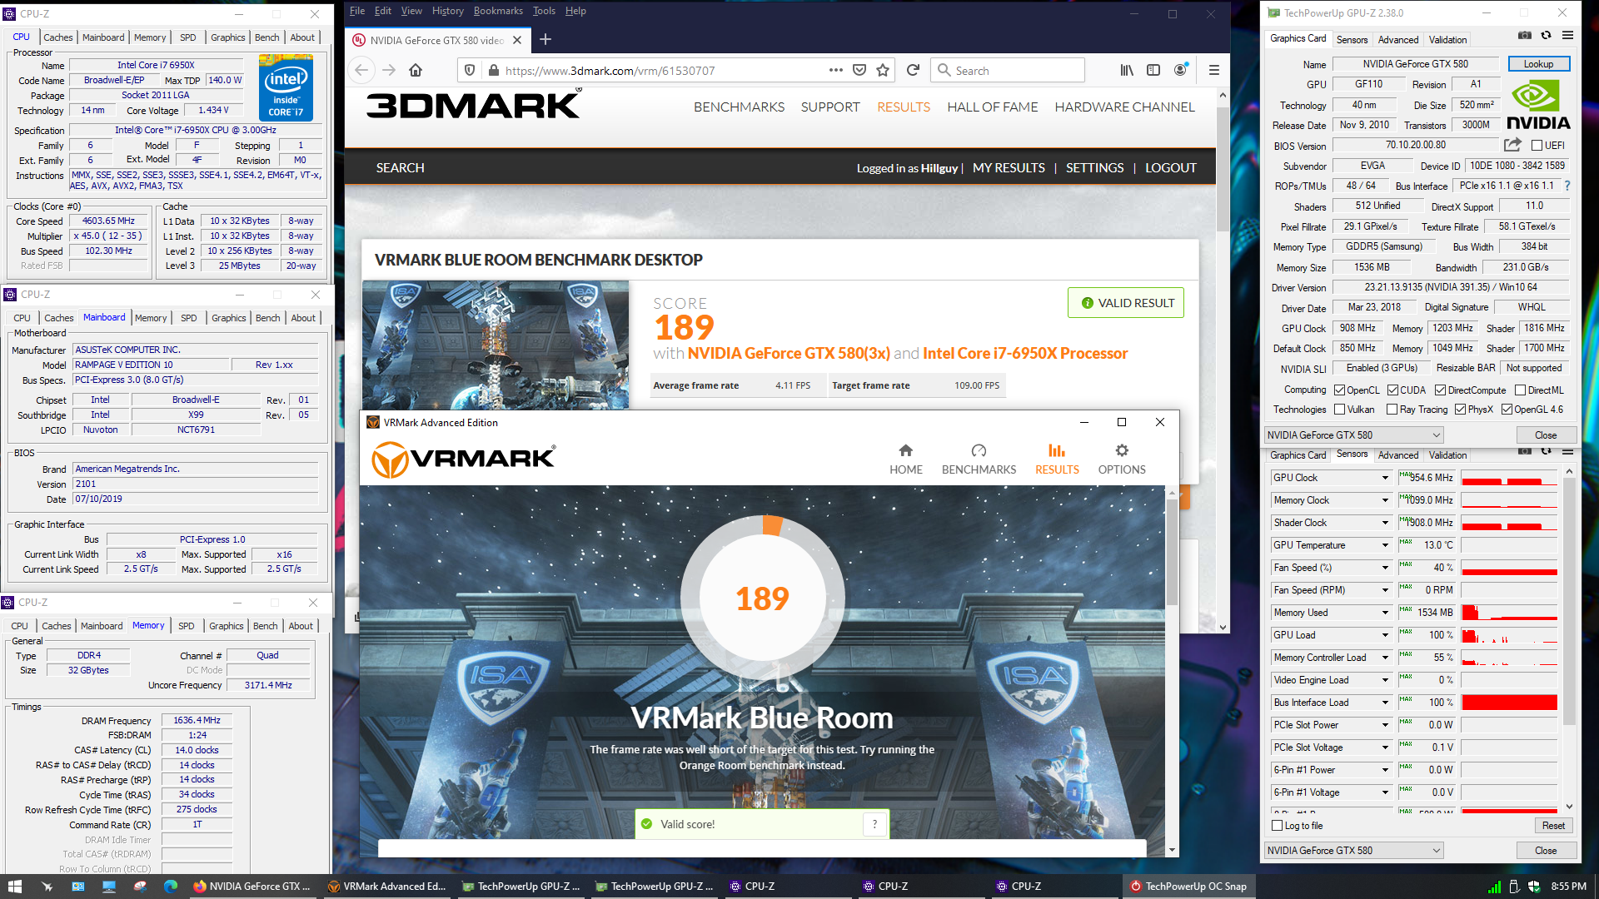Click the Firefox back arrow
This screenshot has width=1599, height=899.
click(361, 70)
